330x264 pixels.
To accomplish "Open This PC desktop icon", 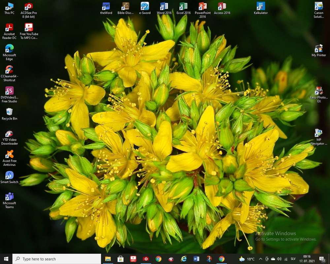I will 9,9.
